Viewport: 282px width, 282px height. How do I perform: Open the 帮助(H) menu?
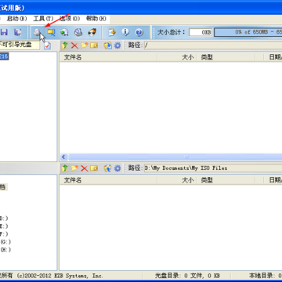[96, 19]
